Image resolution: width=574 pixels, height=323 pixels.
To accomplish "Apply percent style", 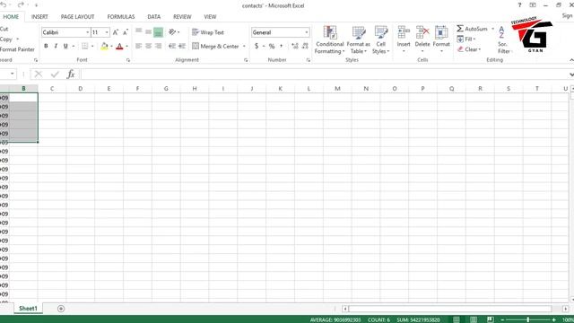I will click(x=272, y=46).
